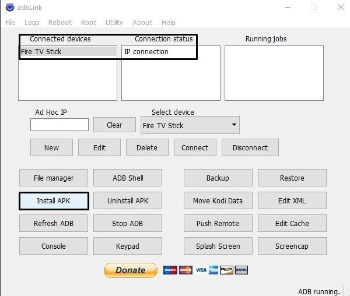Open the Help menu

169,23
